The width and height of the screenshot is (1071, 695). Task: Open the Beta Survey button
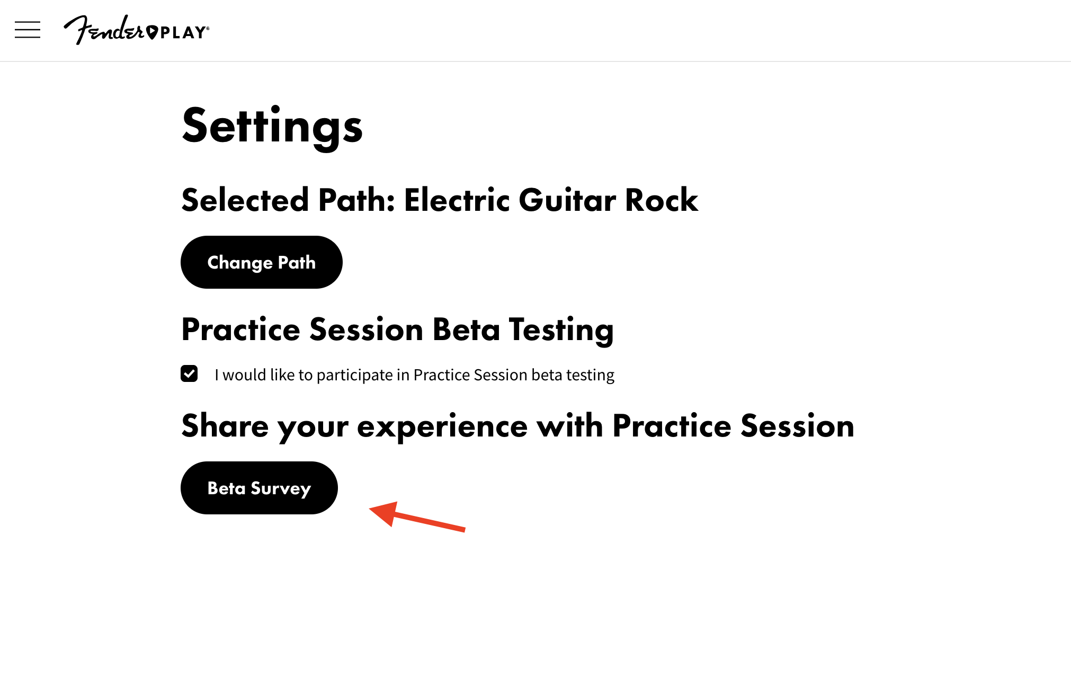(x=259, y=488)
